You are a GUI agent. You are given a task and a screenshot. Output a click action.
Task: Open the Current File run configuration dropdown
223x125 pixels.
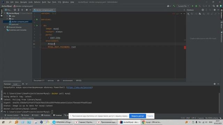click(183, 6)
